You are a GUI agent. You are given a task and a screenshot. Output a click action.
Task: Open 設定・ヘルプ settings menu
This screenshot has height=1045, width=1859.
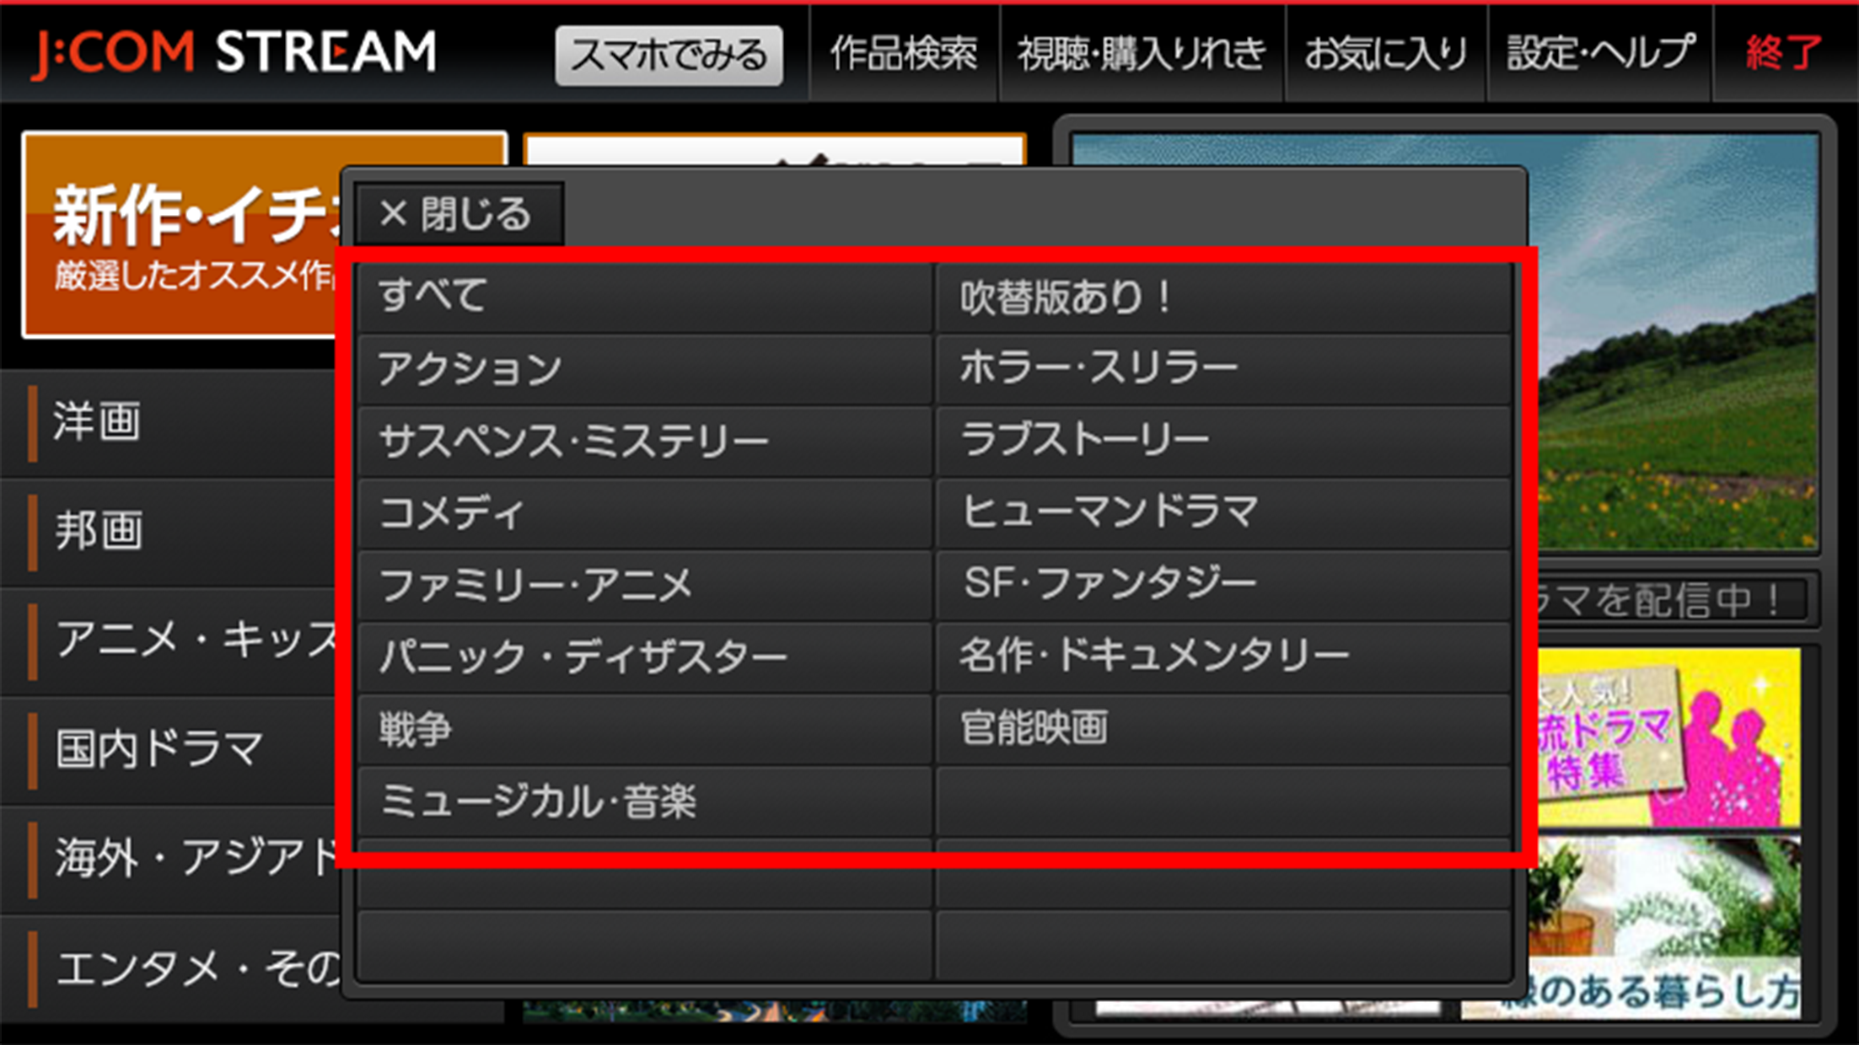[1599, 53]
